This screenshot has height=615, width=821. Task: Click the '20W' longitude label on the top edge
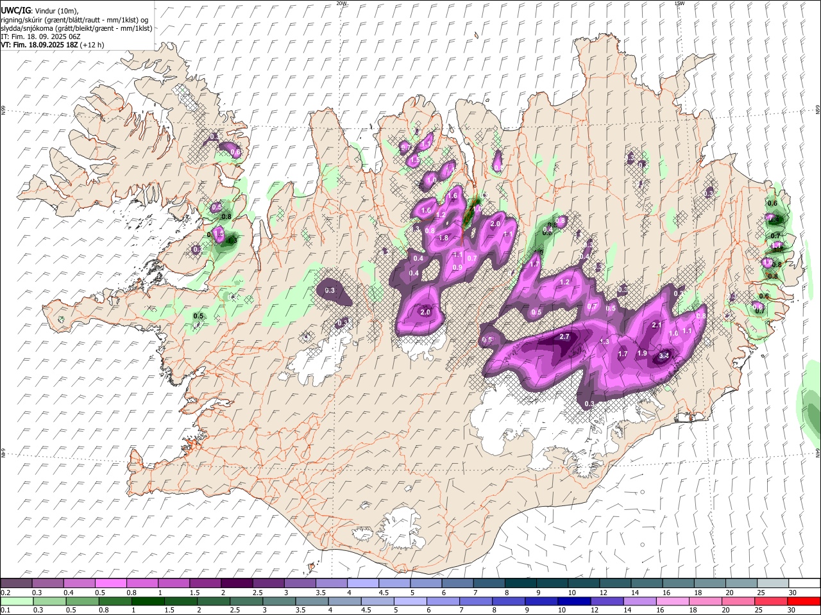[341, 3]
